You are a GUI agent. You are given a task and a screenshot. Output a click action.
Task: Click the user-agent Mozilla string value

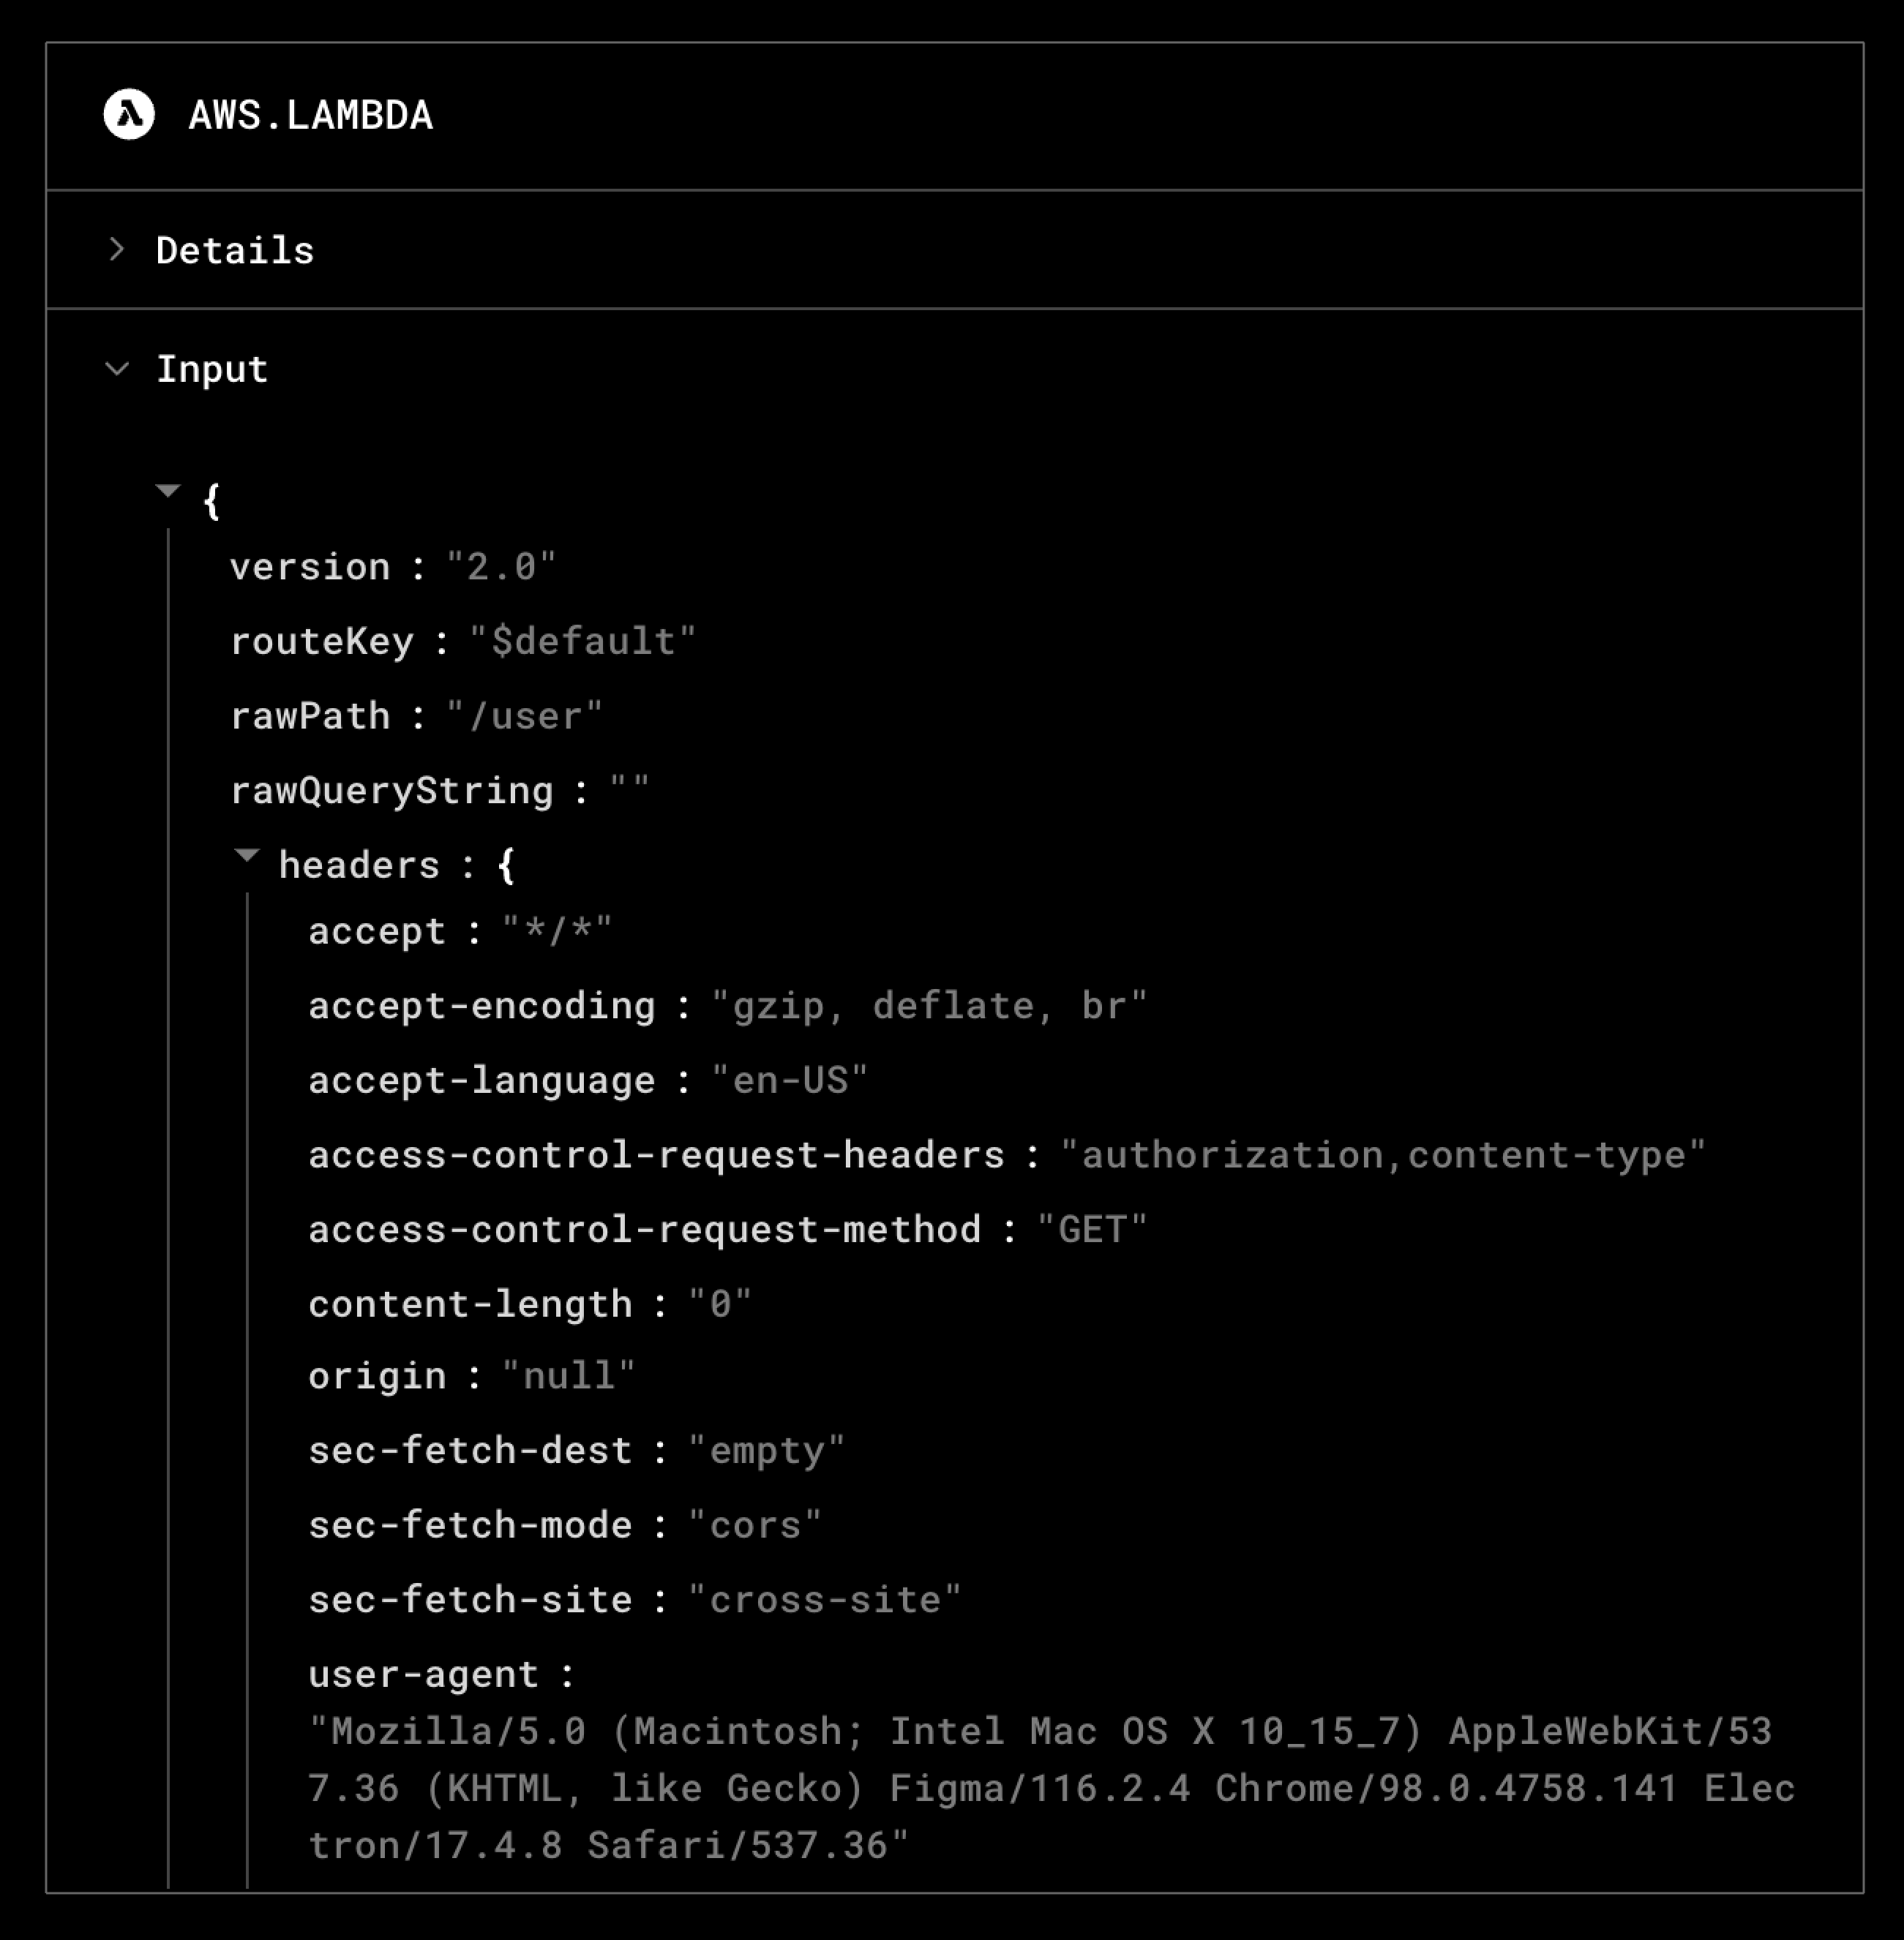click(x=1050, y=1788)
